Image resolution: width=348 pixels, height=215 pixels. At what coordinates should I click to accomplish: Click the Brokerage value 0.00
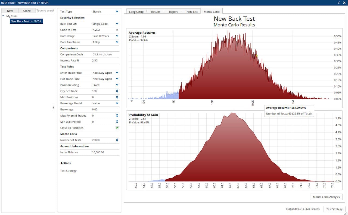[x=95, y=110]
